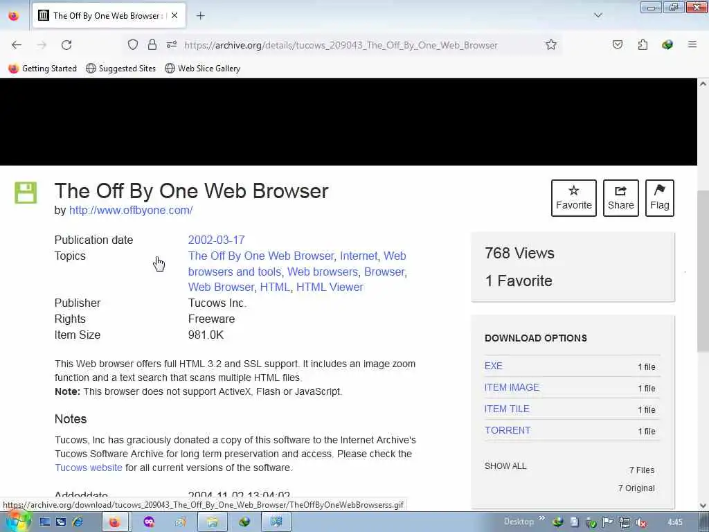Download the TORRENT file

(x=508, y=430)
